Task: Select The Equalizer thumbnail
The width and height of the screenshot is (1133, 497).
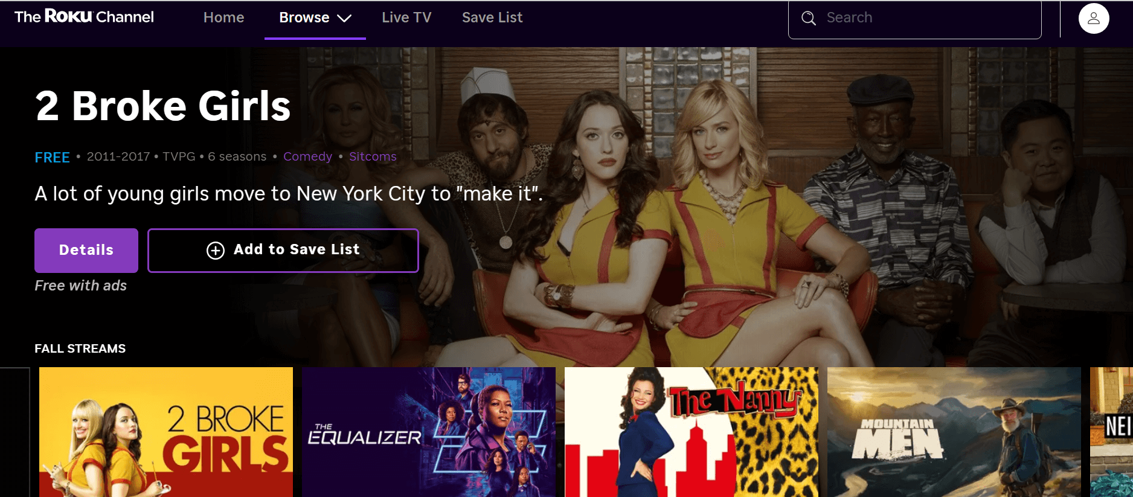Action: tap(429, 432)
